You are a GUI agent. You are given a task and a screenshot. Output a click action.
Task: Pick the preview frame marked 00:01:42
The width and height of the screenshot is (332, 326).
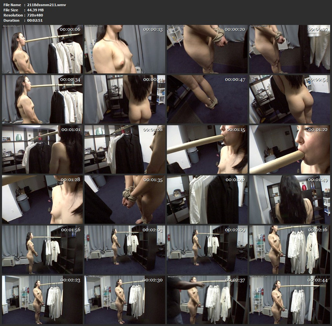coord(207,200)
